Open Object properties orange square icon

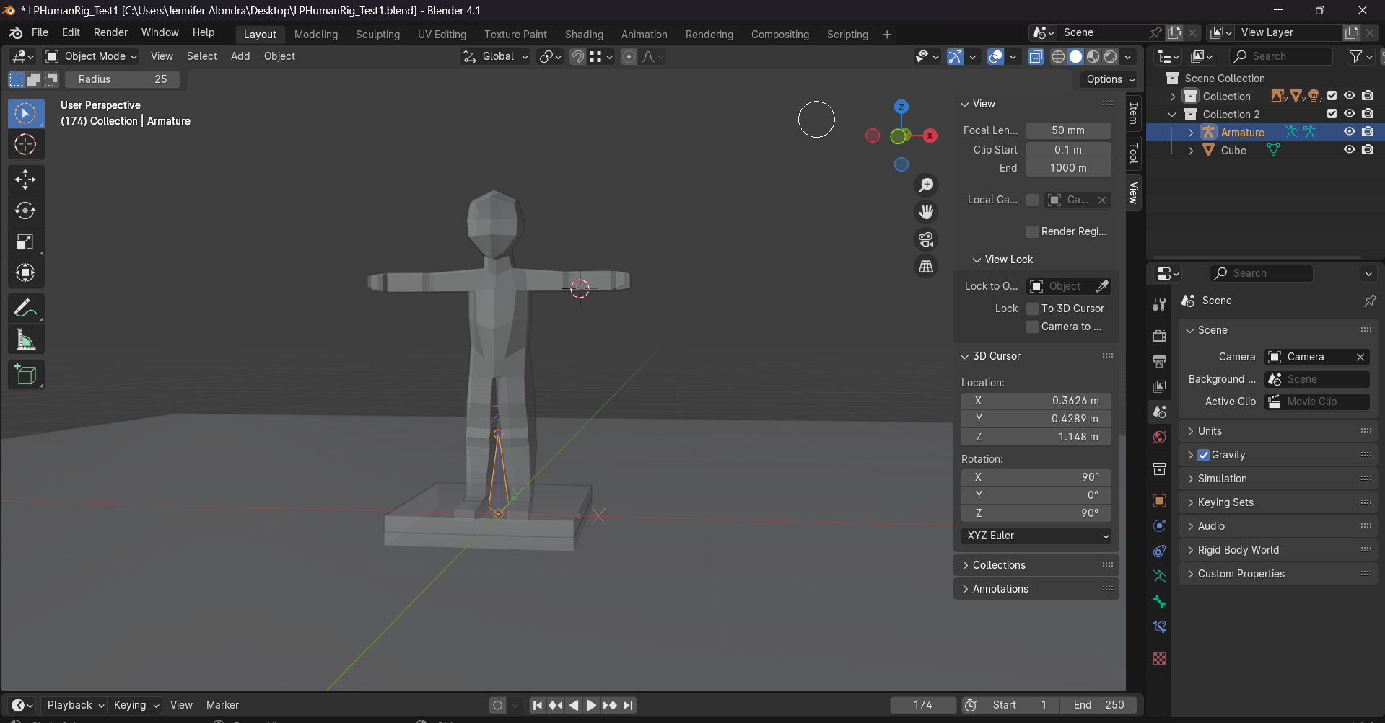tap(1159, 501)
